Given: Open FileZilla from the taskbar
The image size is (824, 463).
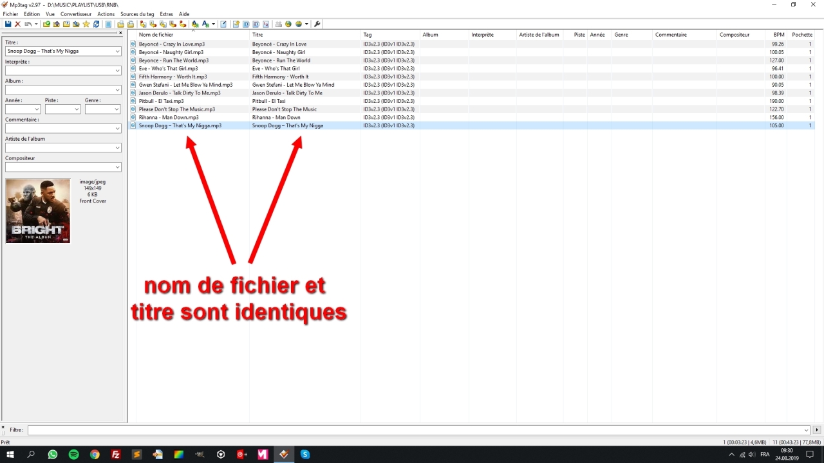Looking at the screenshot, I should 116,455.
